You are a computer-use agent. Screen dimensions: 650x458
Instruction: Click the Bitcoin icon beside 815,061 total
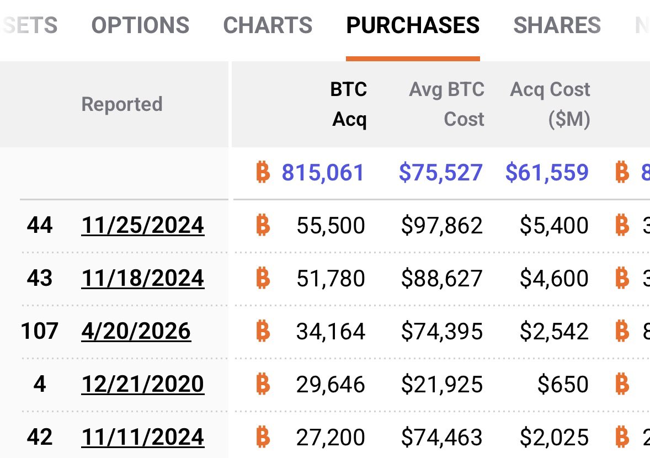coord(263,173)
